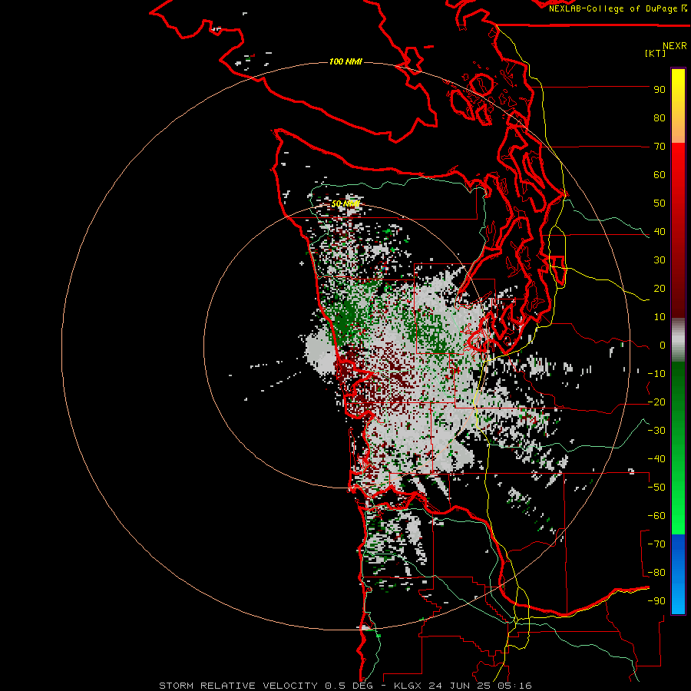Click the -80 value on the velocity scale
The width and height of the screenshot is (691, 691).
click(656, 573)
